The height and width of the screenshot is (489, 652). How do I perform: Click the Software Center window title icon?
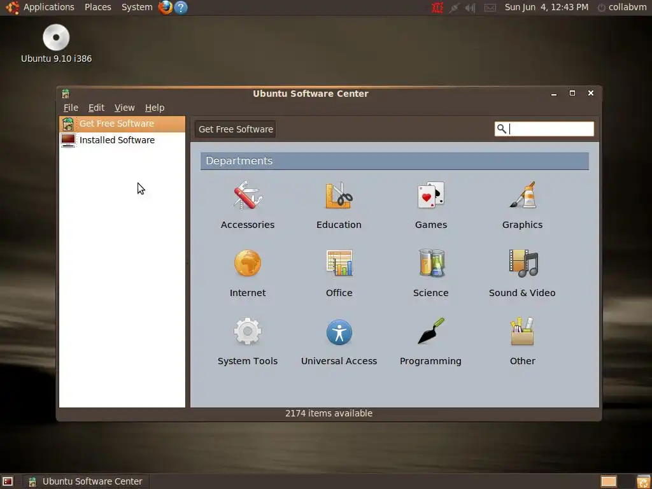point(66,94)
